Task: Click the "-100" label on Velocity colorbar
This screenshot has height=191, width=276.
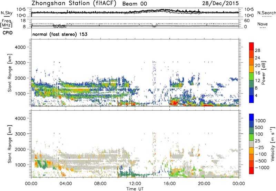Action: pyautogui.click(x=261, y=154)
